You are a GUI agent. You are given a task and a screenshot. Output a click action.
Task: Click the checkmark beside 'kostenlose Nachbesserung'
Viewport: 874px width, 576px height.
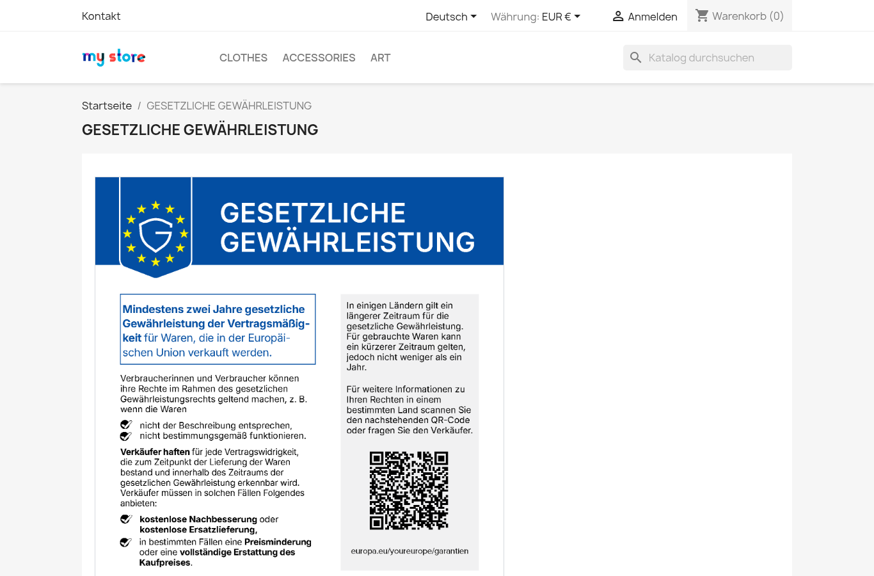126,519
